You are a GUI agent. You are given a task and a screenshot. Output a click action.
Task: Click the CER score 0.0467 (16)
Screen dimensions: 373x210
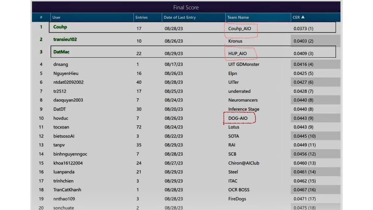tap(305, 190)
